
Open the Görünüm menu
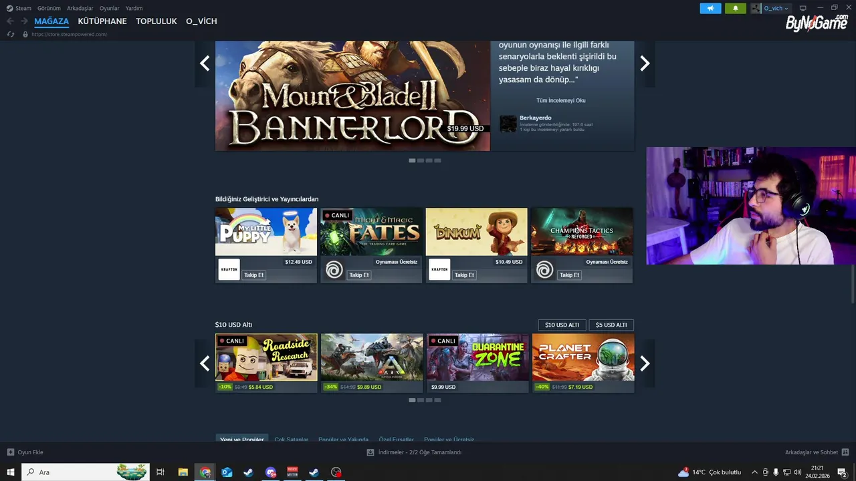[x=49, y=8]
